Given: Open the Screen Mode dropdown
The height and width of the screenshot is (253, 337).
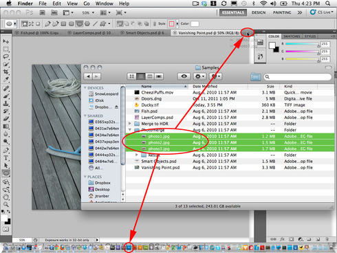Looking at the screenshot, I should (x=121, y=13).
